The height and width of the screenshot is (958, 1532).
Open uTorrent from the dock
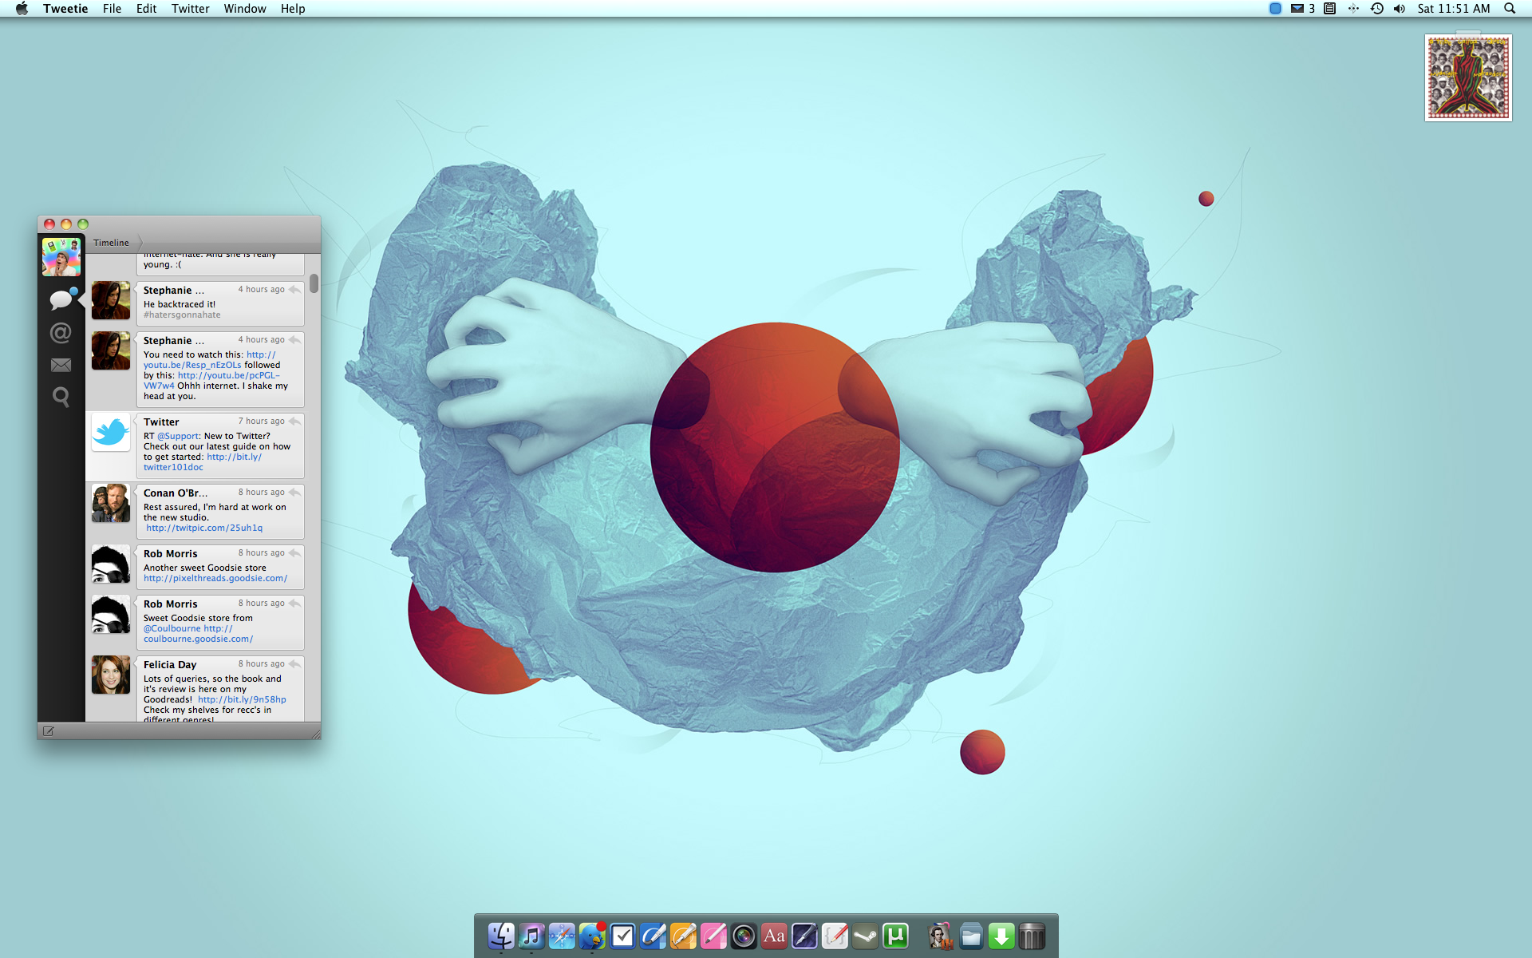tap(895, 936)
